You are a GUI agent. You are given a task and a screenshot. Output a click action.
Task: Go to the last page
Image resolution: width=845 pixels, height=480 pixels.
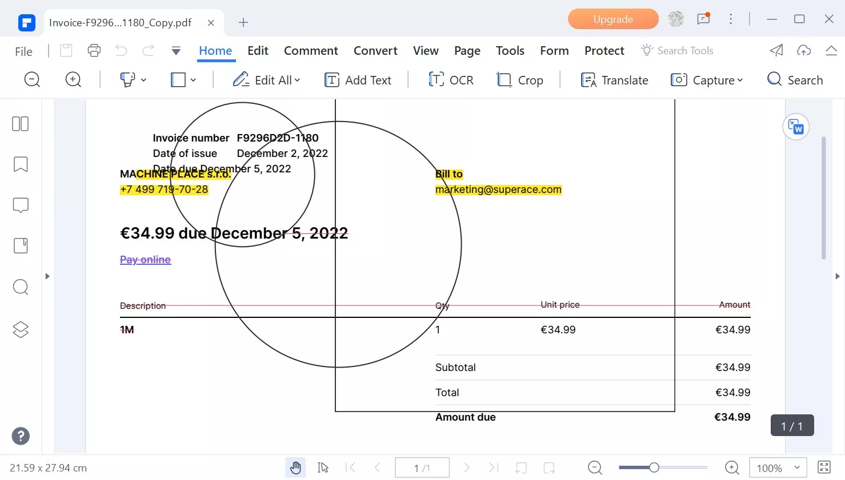coord(494,467)
